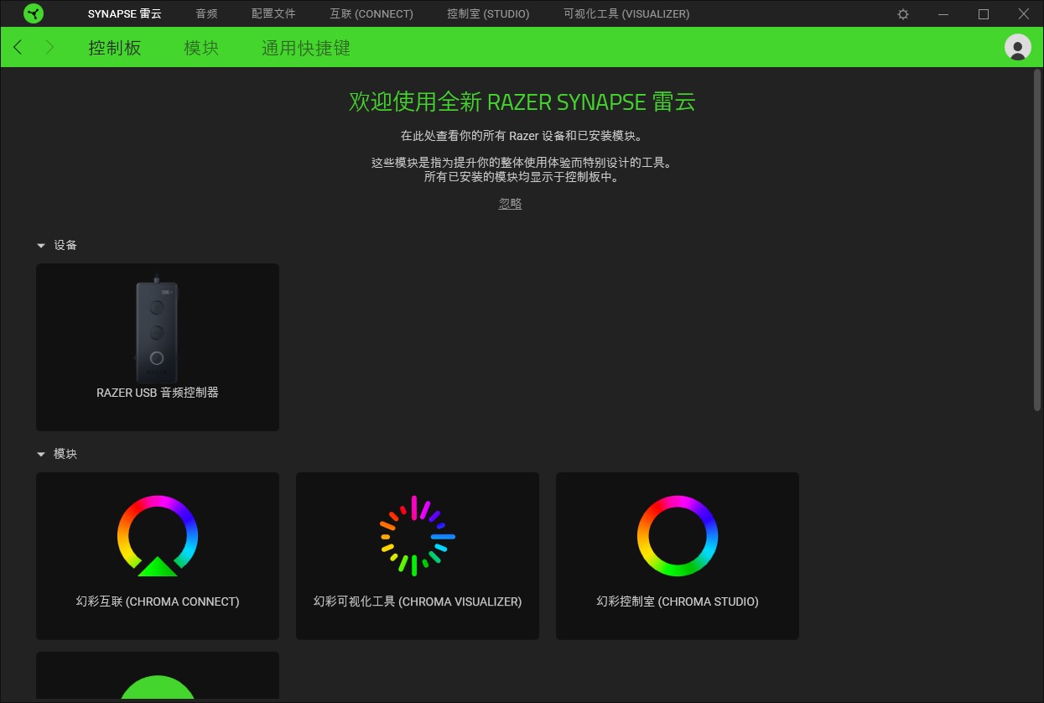The image size is (1044, 703).
Task: Open Chroma Connect rainbow ring icon
Action: pos(158,535)
